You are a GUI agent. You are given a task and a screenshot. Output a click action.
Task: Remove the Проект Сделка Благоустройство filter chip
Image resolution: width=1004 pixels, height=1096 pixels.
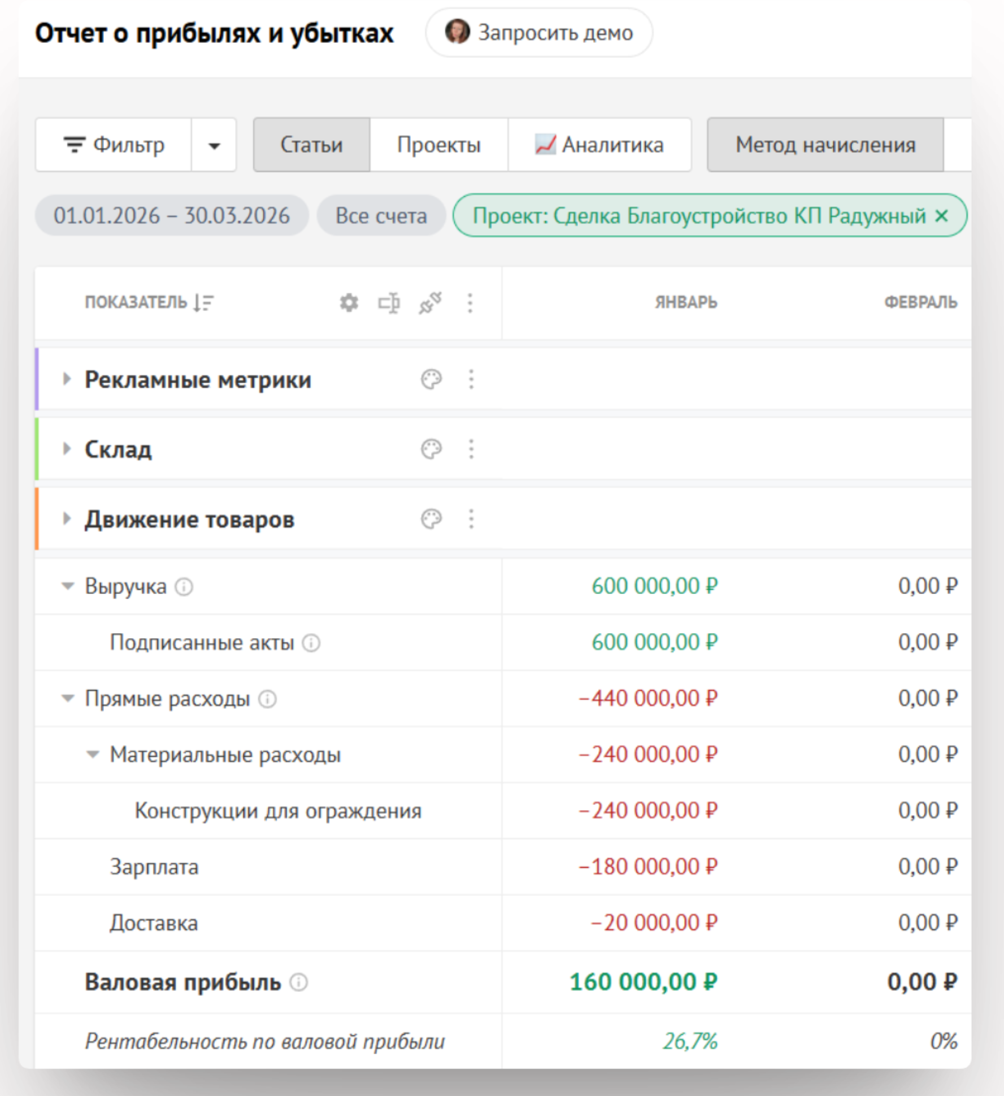pos(941,215)
